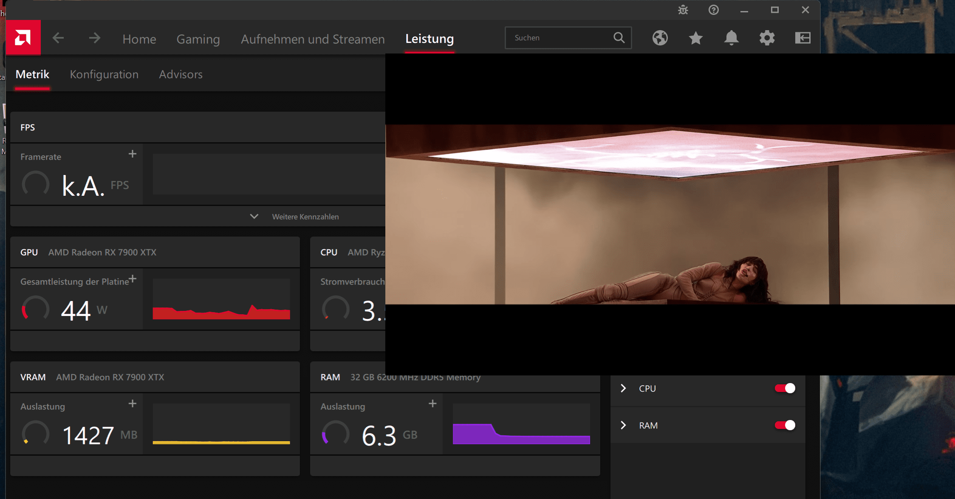Open the web browser globe icon
Image resolution: width=955 pixels, height=499 pixels.
[x=660, y=38]
